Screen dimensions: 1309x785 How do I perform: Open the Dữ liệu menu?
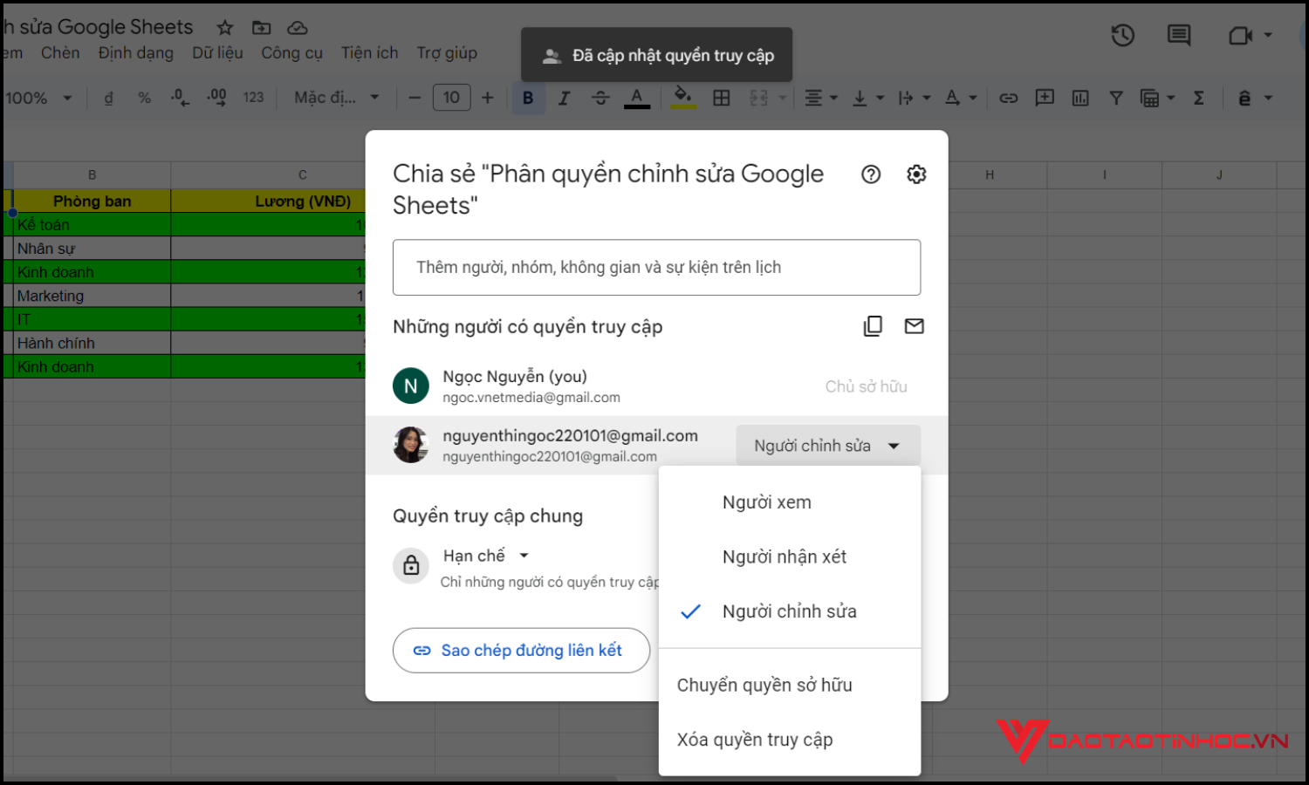[x=217, y=52]
